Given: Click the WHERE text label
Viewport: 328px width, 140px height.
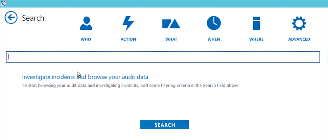Looking at the screenshot, I should pyautogui.click(x=256, y=39).
